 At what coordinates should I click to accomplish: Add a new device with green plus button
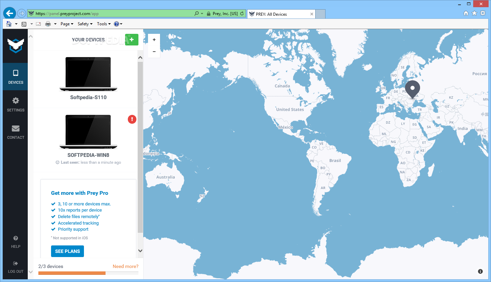point(132,40)
